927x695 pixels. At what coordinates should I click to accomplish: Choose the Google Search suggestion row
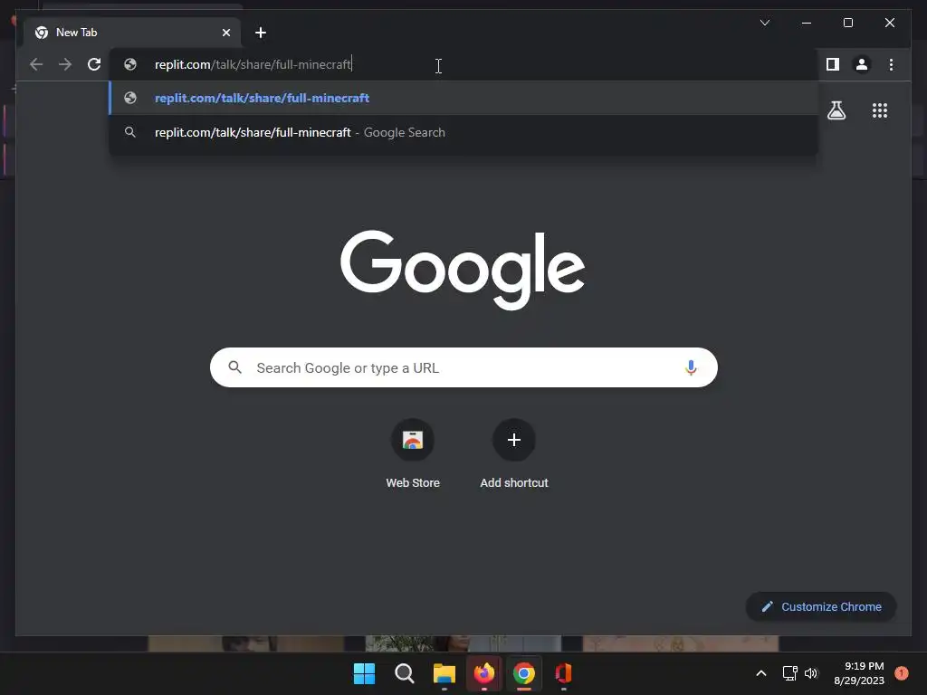[x=464, y=132]
